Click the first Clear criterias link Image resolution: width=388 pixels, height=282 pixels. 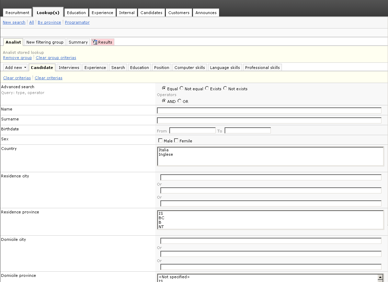click(17, 78)
